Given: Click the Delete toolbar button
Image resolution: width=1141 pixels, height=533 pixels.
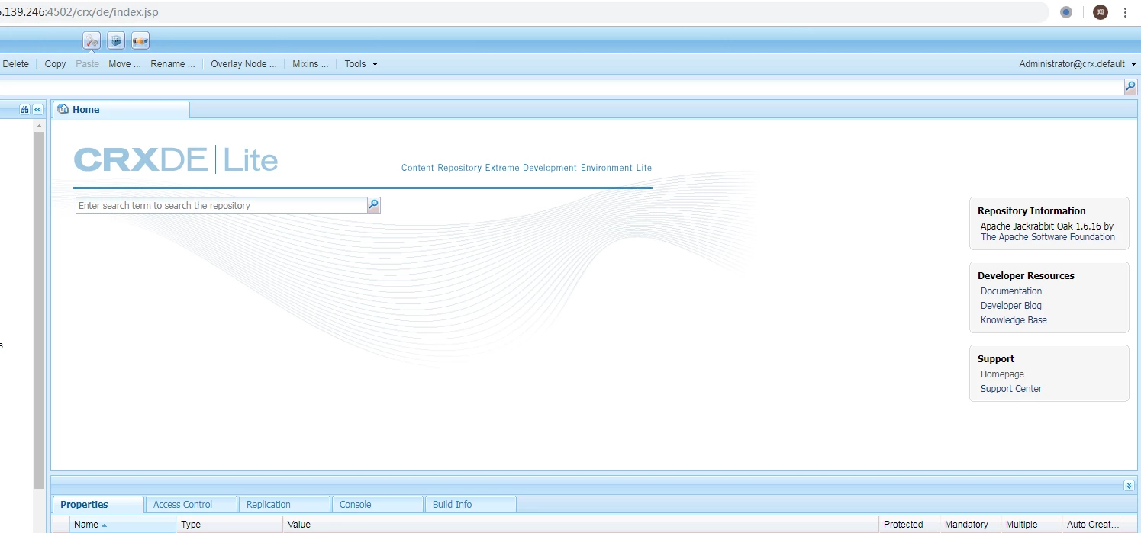Looking at the screenshot, I should (16, 64).
